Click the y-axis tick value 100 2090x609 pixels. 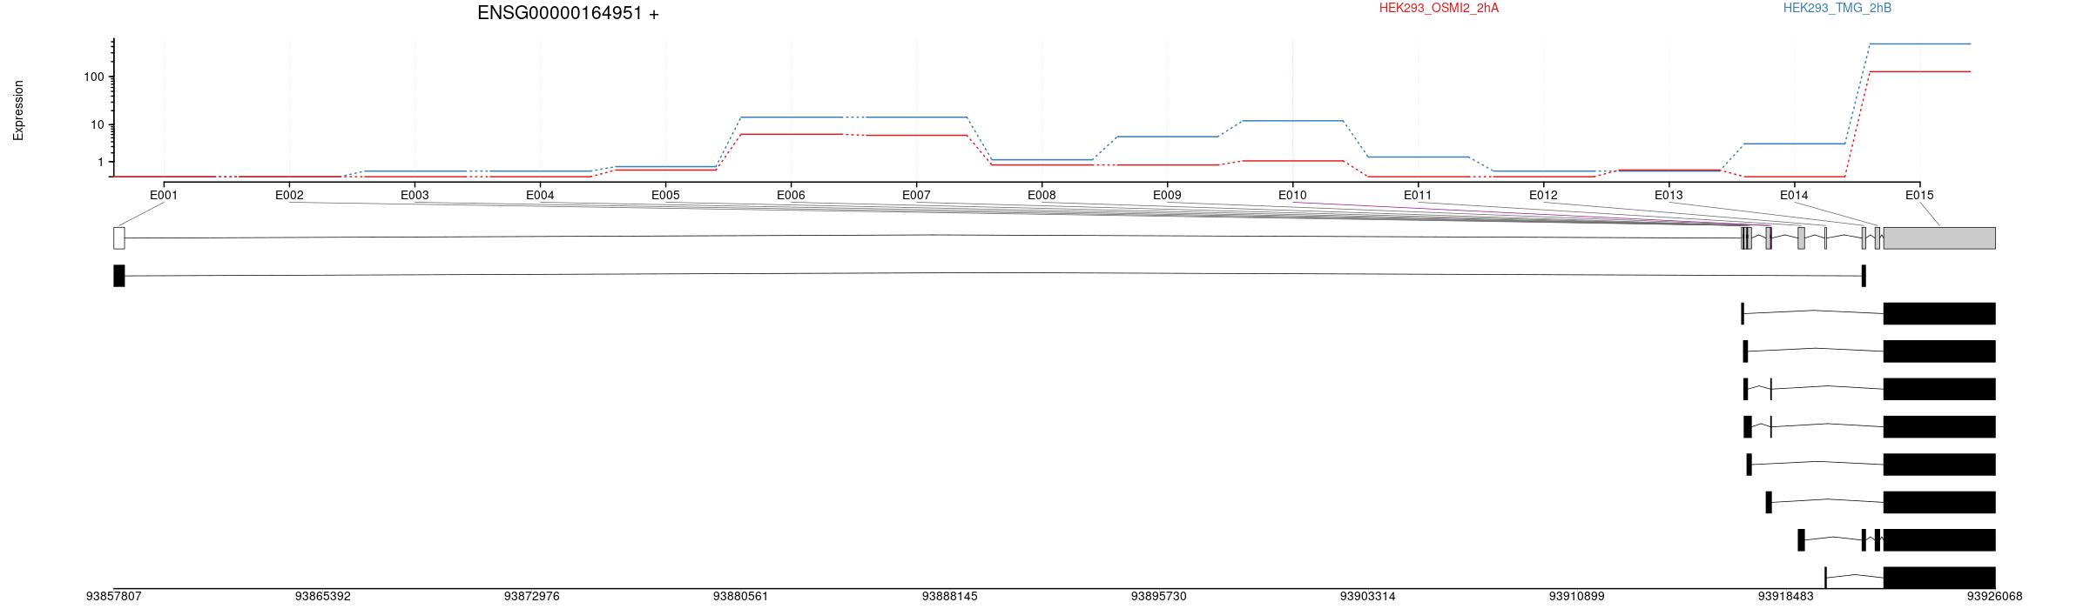click(93, 77)
